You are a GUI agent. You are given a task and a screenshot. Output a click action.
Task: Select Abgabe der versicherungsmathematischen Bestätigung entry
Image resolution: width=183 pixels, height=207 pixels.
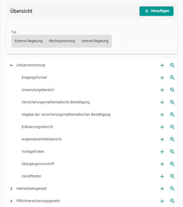click(x=66, y=114)
